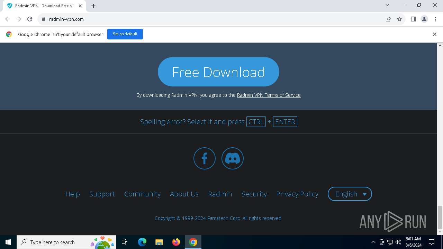Open network status tray icon
The width and height of the screenshot is (443, 249).
[x=390, y=242]
